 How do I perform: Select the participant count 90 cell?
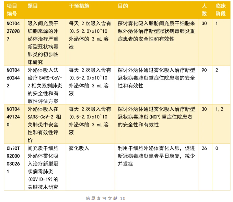pos(204,70)
